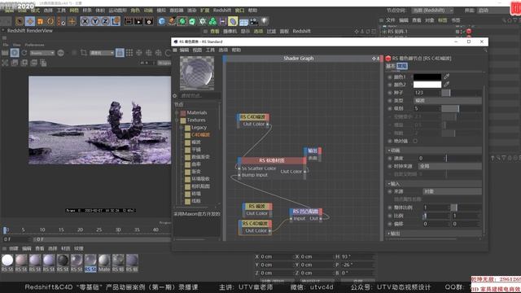Click the live selection tool icon
The width and height of the screenshot is (521, 293).
[20, 22]
